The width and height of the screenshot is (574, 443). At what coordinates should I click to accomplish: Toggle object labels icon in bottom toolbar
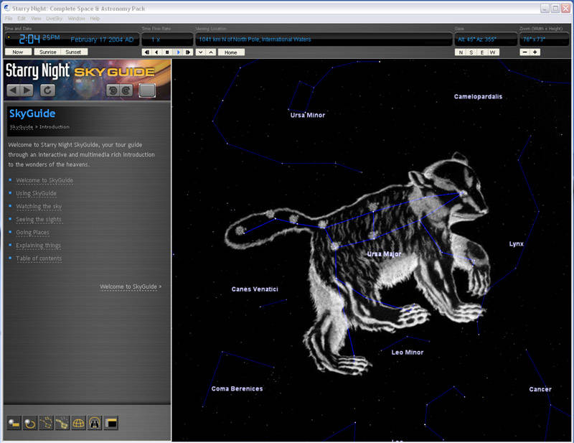tap(14, 423)
